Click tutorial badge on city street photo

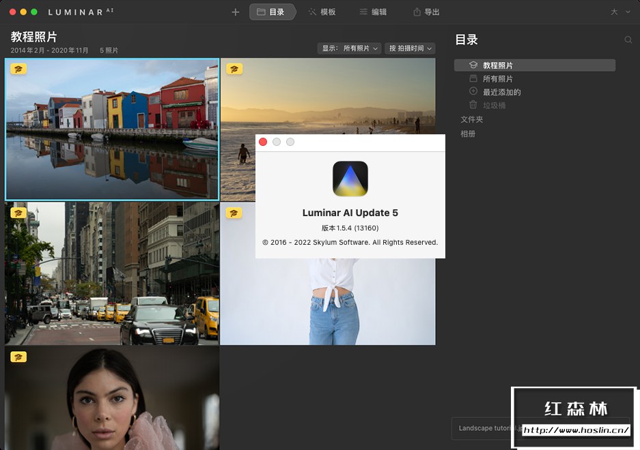click(x=18, y=213)
